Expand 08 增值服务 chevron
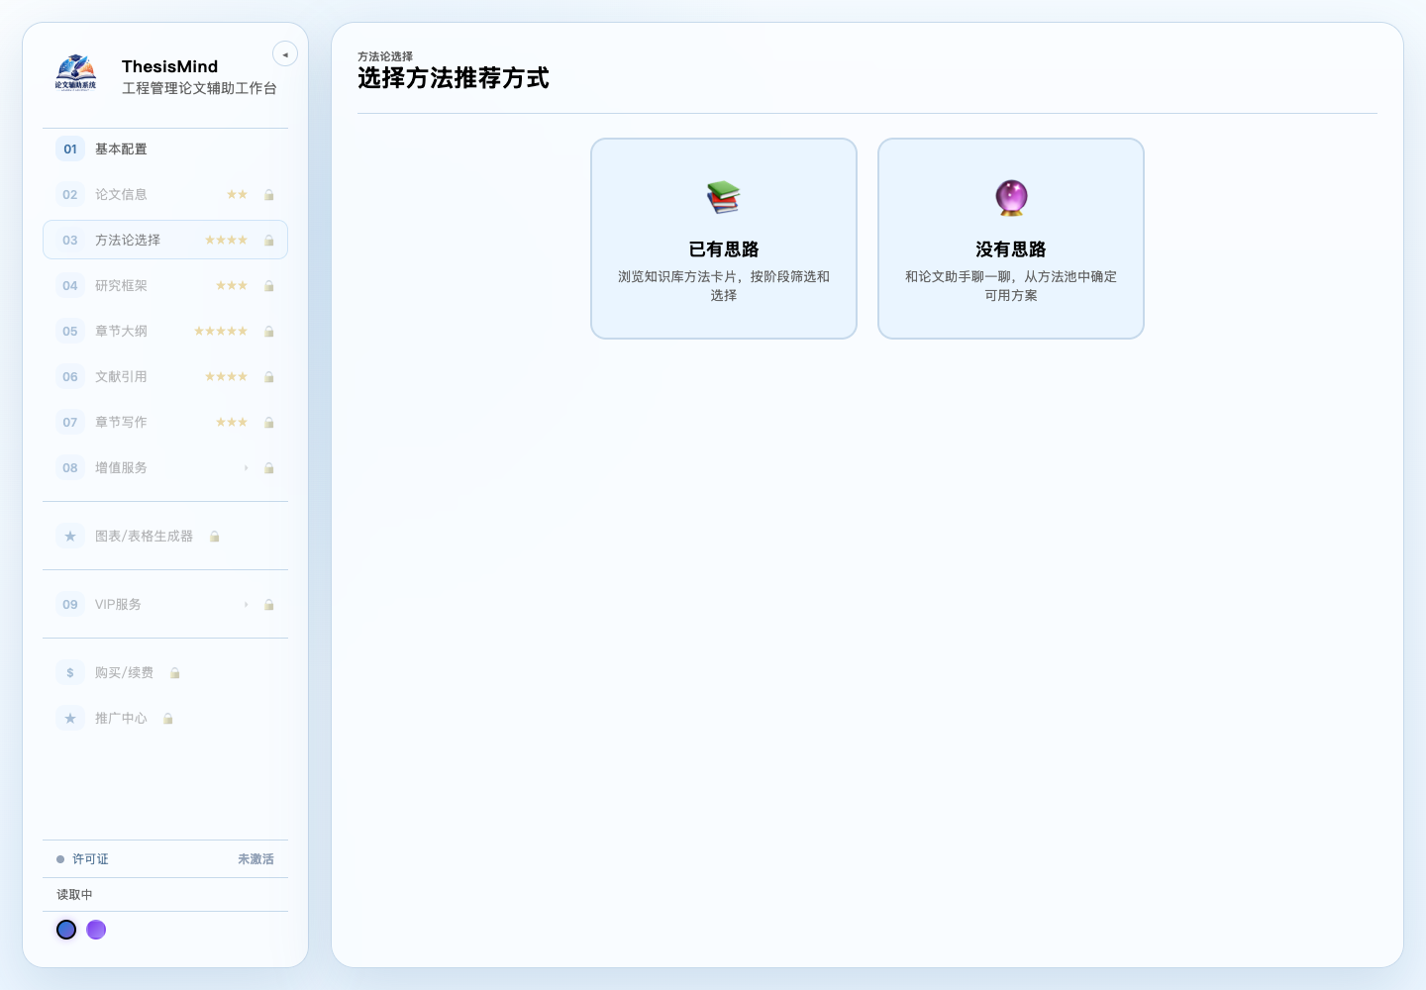1426x990 pixels. 246,467
